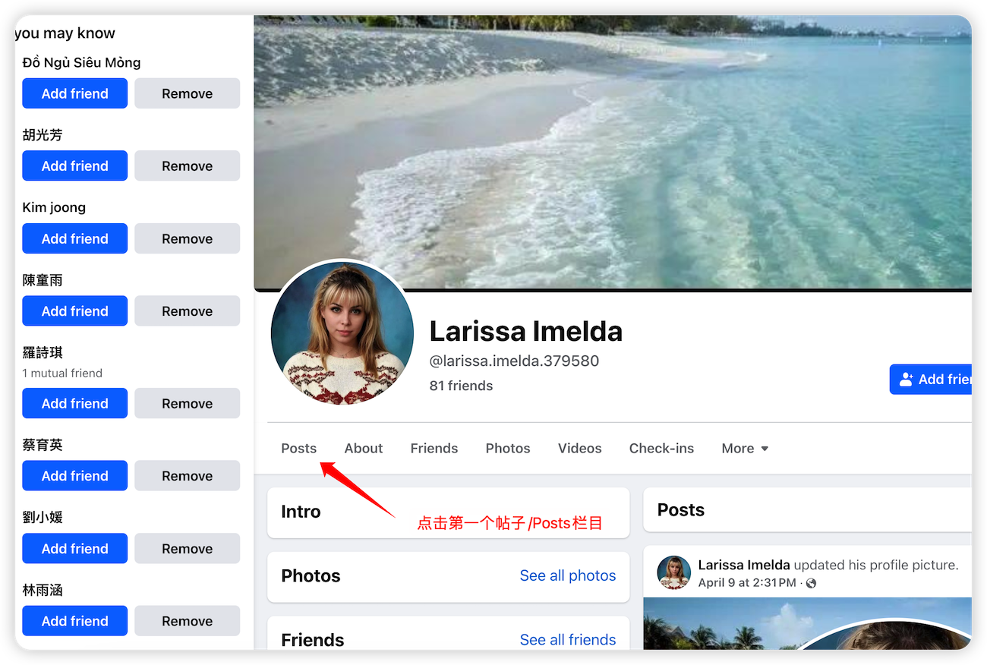The height and width of the screenshot is (665, 987).
Task: Remove the 胡光芳 suggestion
Action: pos(187,166)
